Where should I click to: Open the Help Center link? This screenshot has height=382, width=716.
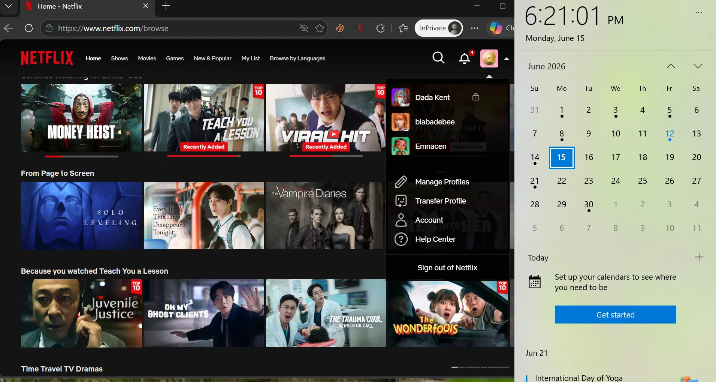click(x=435, y=239)
